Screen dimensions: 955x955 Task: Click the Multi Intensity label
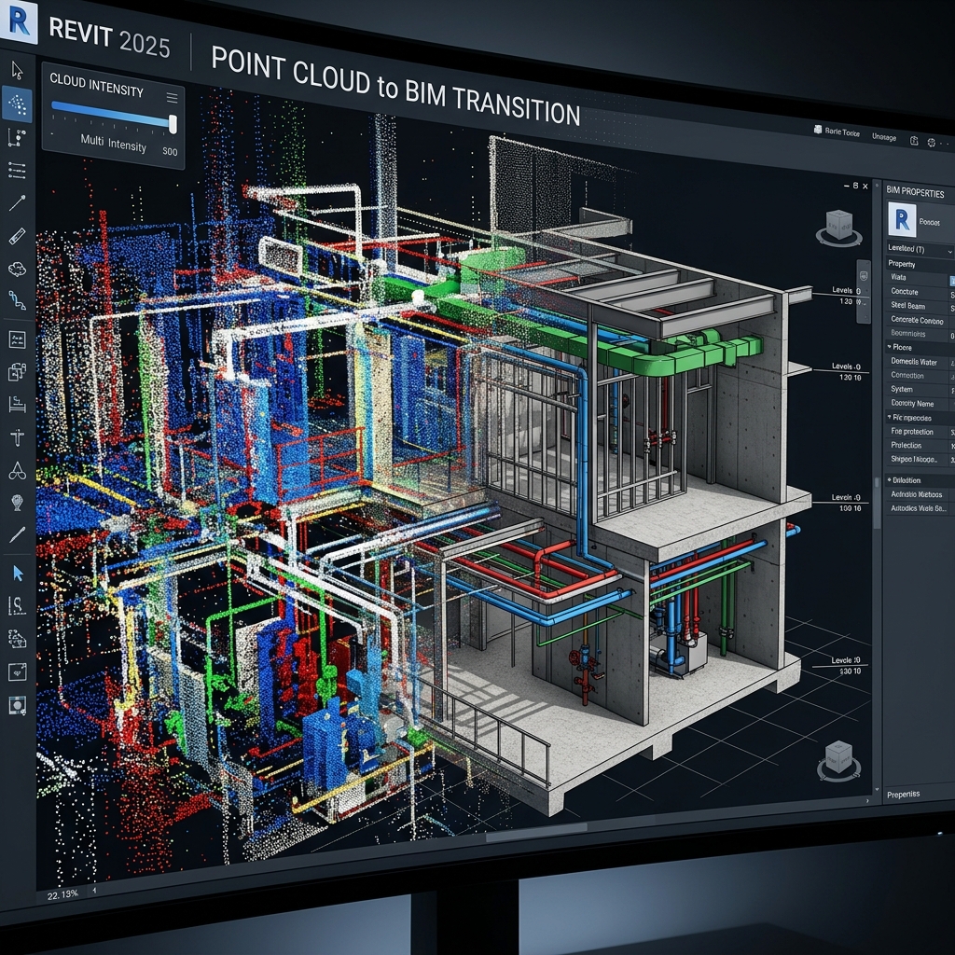point(113,143)
